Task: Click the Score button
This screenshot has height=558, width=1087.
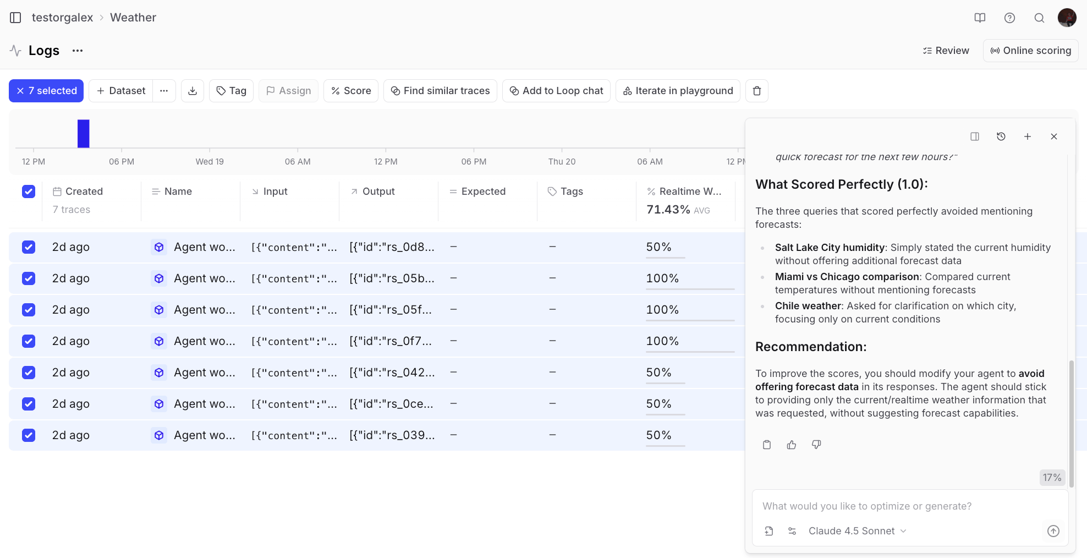Action: click(351, 91)
